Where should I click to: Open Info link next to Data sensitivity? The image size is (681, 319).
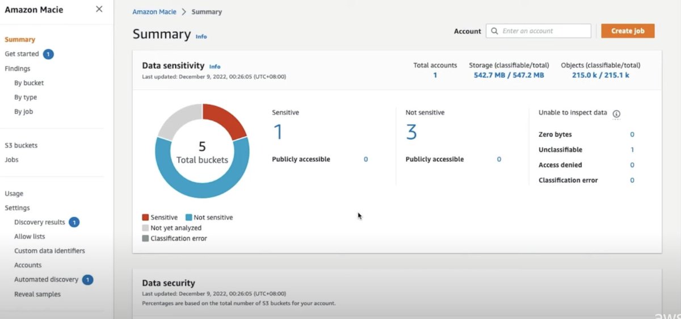(x=215, y=66)
